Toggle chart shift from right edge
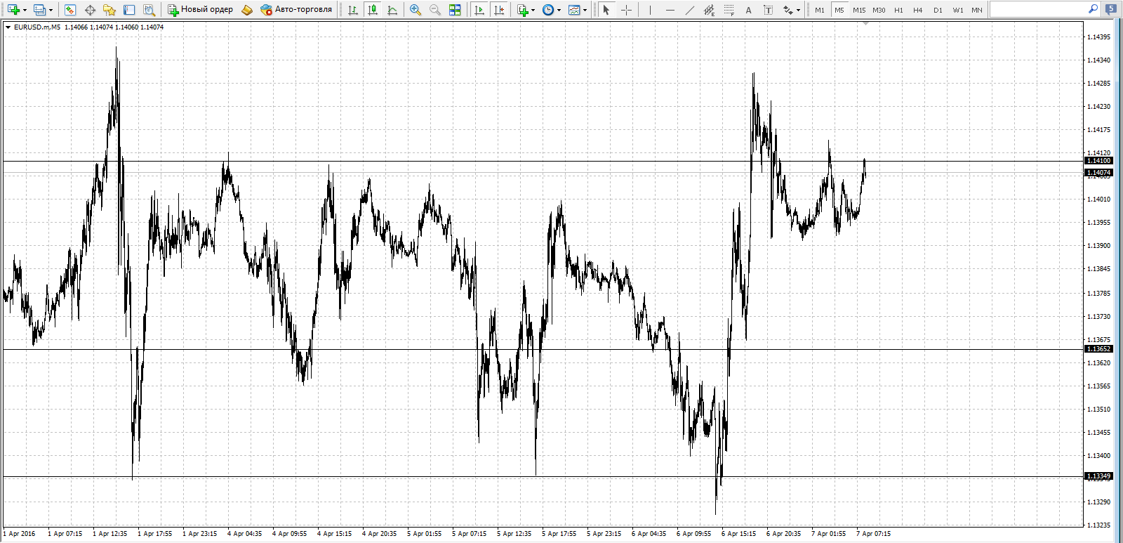 pyautogui.click(x=499, y=10)
